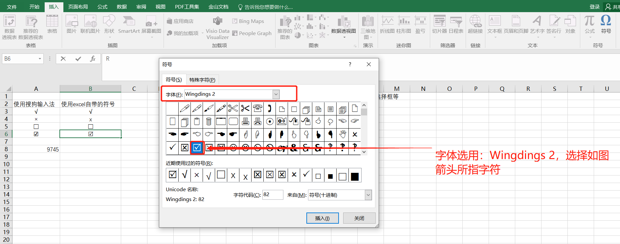The height and width of the screenshot is (244, 620).
Task: Launch Bing Maps add-in
Action: [x=248, y=21]
